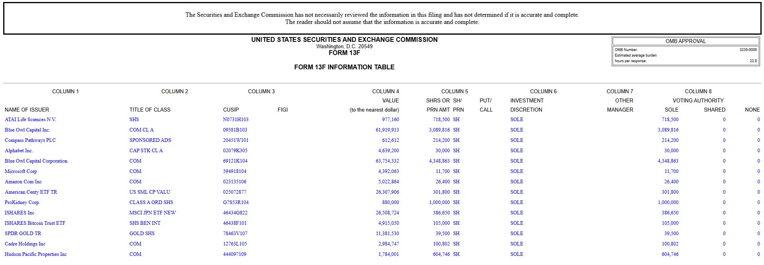Click title of class SPONSORED ADS
764x265 pixels.
[x=150, y=140]
